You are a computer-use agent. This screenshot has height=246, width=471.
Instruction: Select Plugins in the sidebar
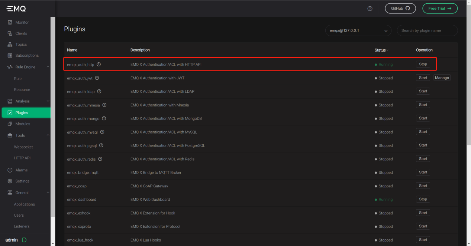(26, 113)
